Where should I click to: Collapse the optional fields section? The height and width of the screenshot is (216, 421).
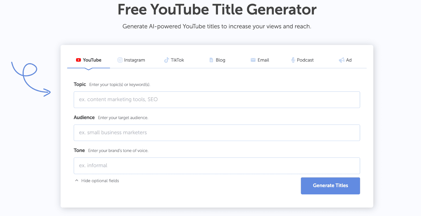[97, 181]
